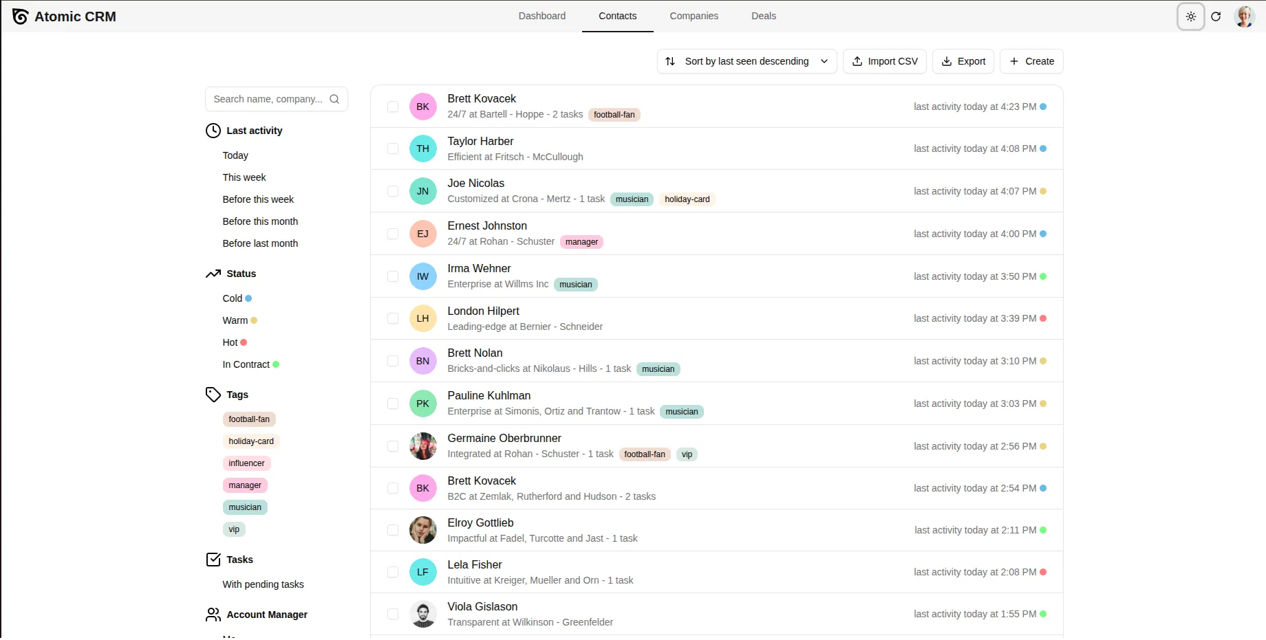Toggle the light/dark theme icon
The image size is (1266, 640).
pyautogui.click(x=1190, y=16)
